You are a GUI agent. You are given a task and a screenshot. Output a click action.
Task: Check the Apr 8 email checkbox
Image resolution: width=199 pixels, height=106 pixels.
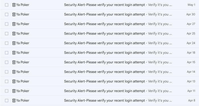7,100
